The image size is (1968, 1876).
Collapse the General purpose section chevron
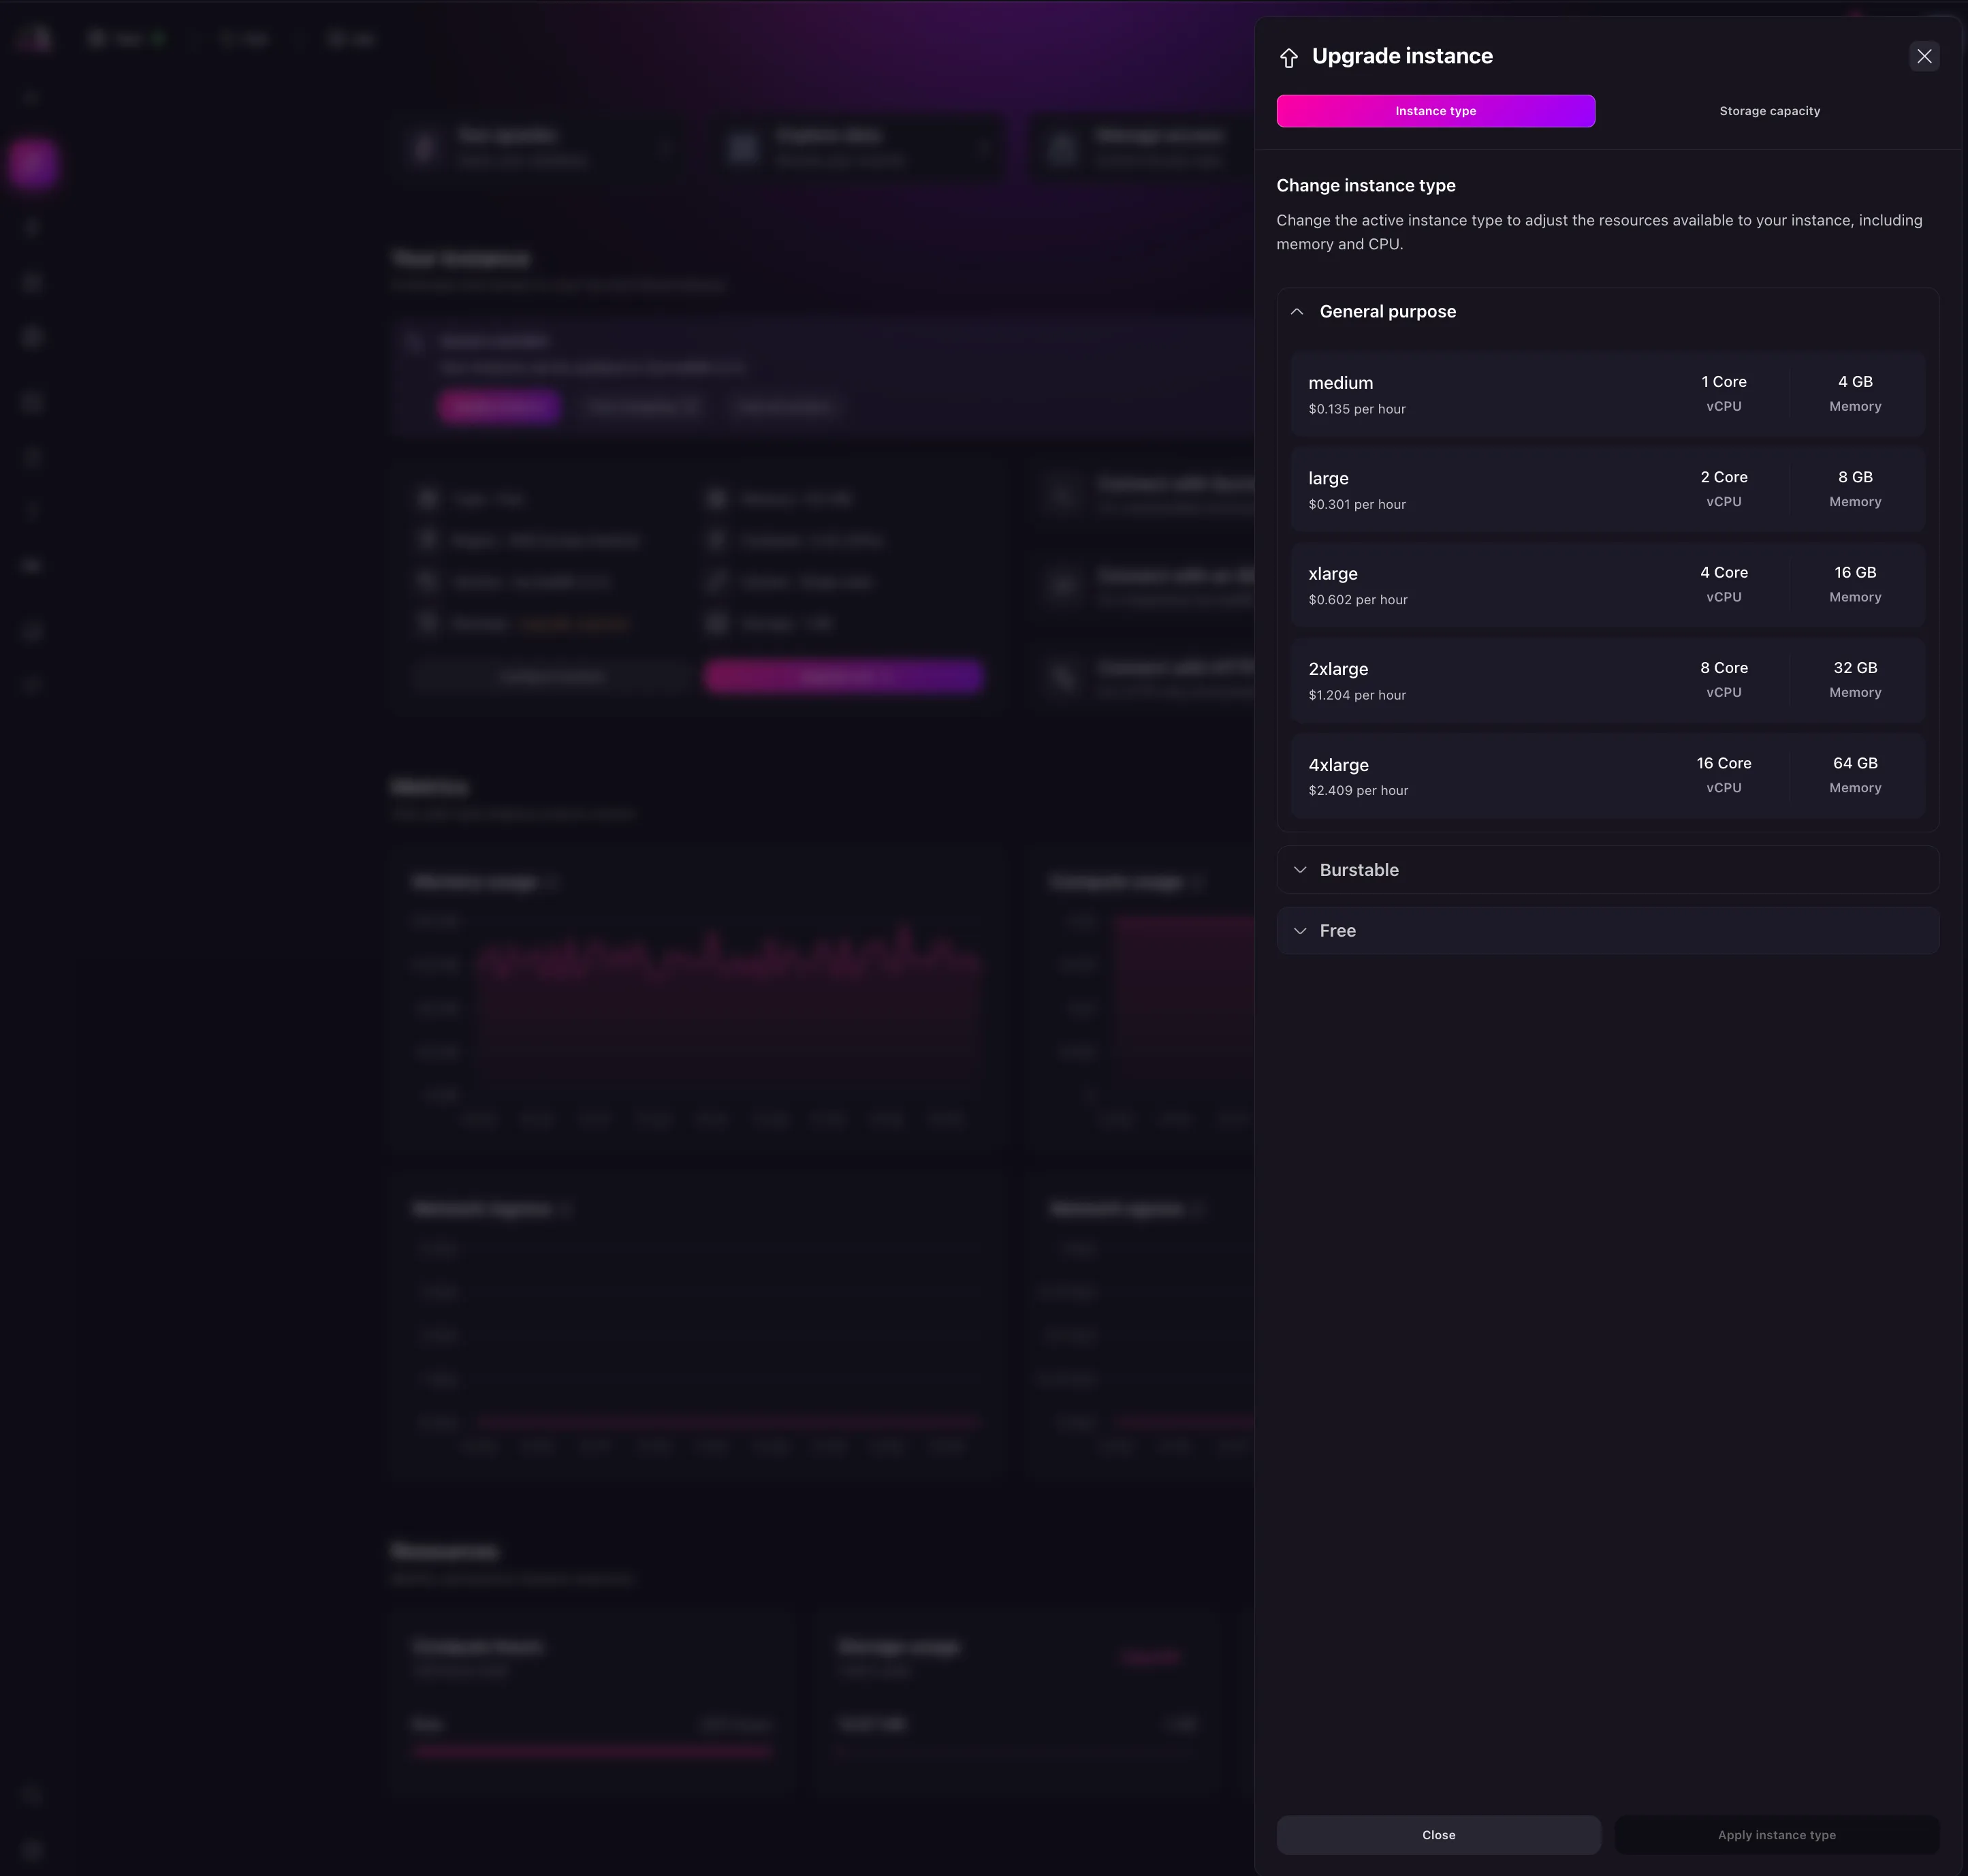pyautogui.click(x=1297, y=312)
